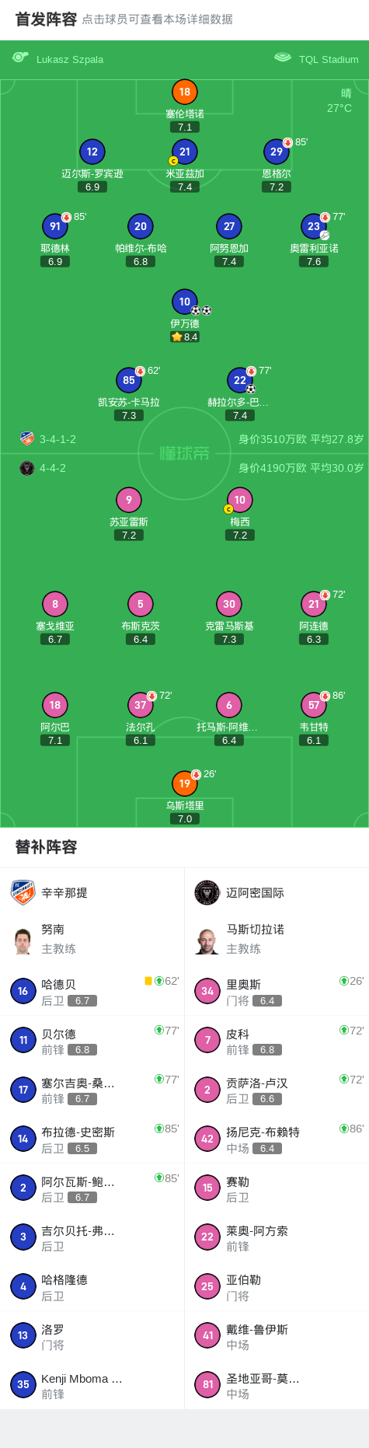Click the TQL Stadium icon

coord(283,58)
